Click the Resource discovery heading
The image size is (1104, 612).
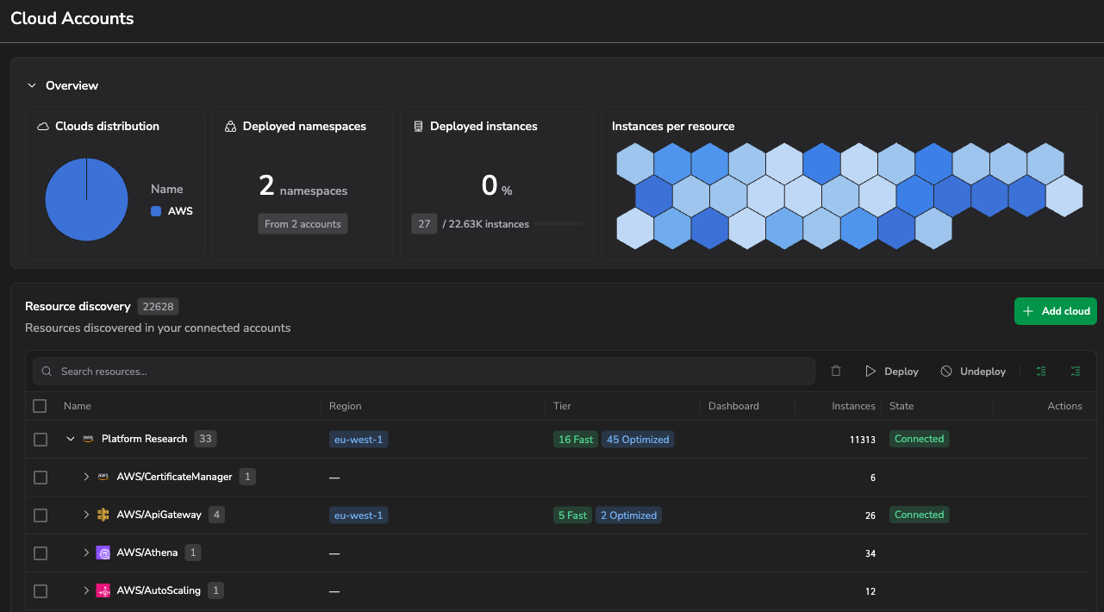point(78,306)
